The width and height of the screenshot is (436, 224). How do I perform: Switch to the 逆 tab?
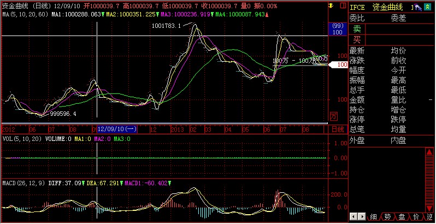[x=429, y=216]
